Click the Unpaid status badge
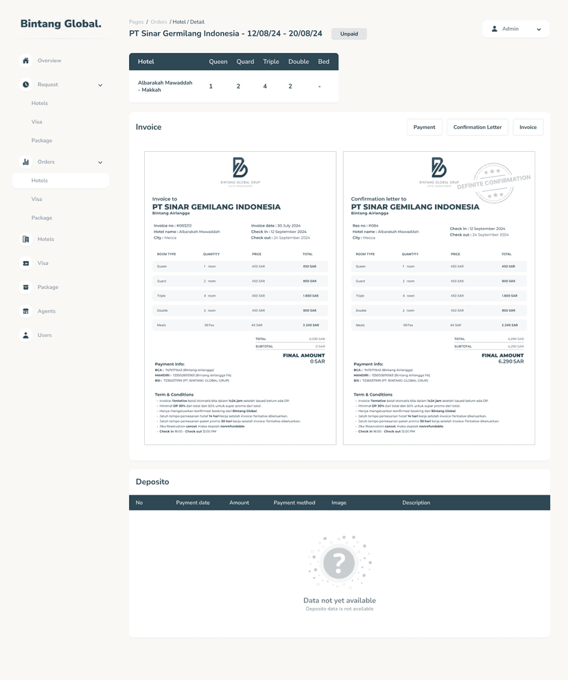568x680 pixels. point(348,34)
